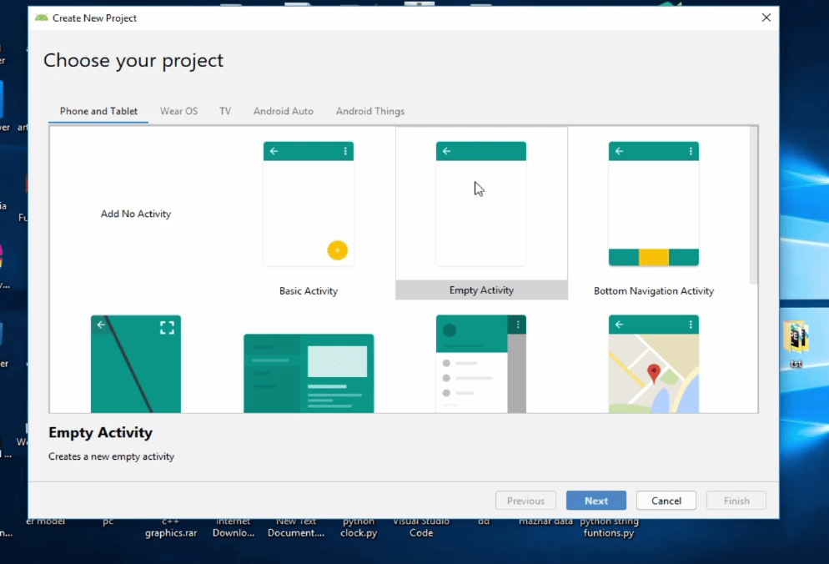Choose the Empty Activity template
This screenshot has height=564, width=829.
(x=481, y=203)
